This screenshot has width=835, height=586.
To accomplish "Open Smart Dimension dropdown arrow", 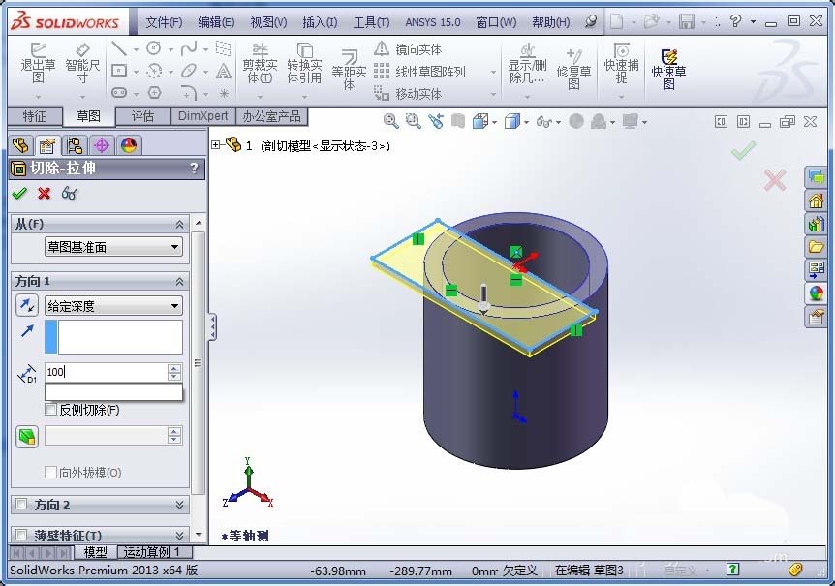I will pyautogui.click(x=82, y=97).
